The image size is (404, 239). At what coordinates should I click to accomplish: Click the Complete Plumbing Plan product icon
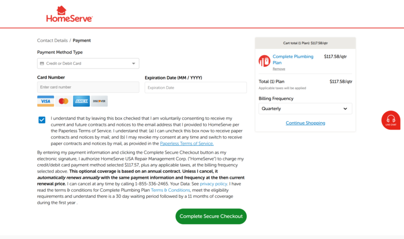pyautogui.click(x=264, y=61)
